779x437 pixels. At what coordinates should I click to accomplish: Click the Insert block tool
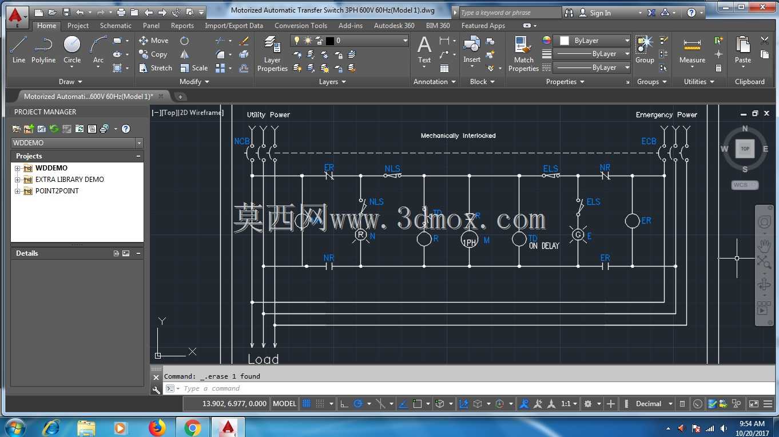(x=472, y=50)
